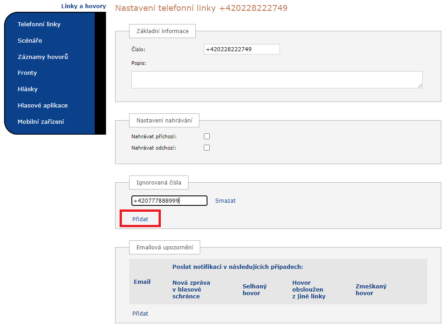Select Fronty from the left menu
The image size is (444, 326).
tap(27, 73)
